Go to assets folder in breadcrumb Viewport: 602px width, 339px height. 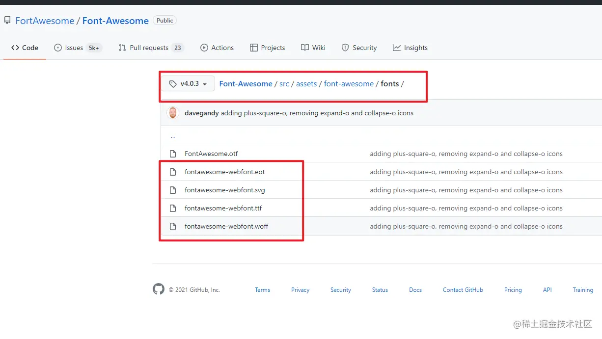coord(306,84)
